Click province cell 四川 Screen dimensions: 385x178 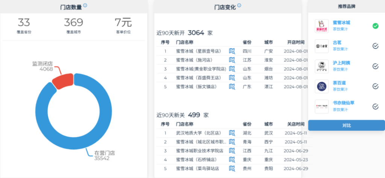(x=247, y=51)
